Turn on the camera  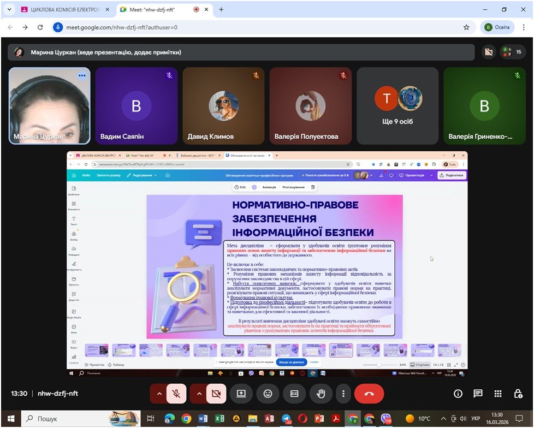tap(216, 393)
